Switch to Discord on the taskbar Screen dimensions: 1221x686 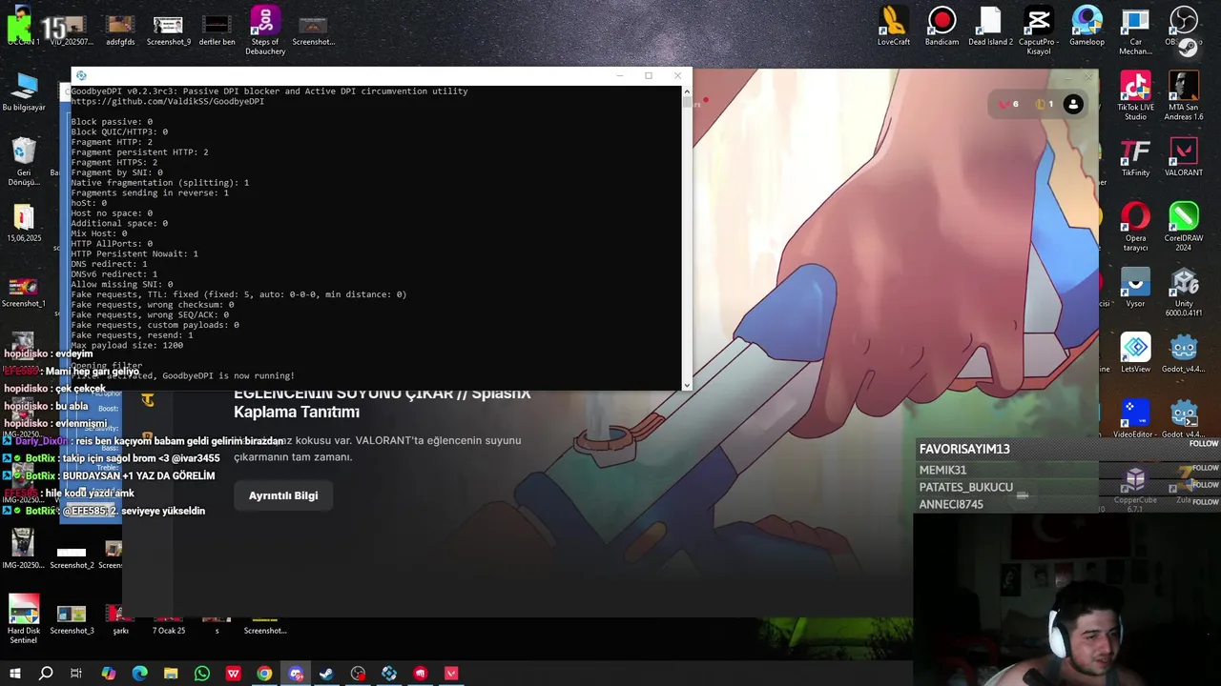(296, 674)
